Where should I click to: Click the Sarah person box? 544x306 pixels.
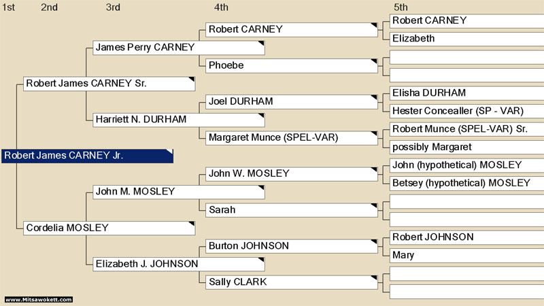292,210
